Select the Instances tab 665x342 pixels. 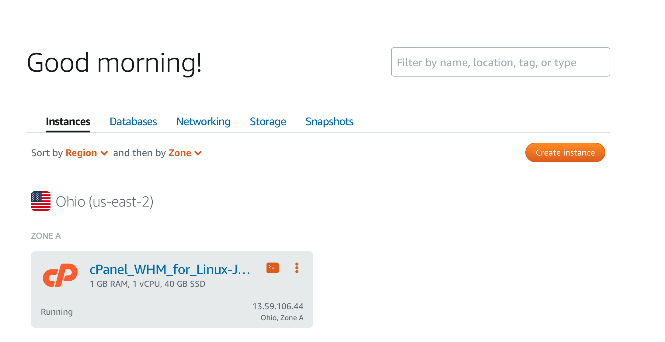coord(68,121)
